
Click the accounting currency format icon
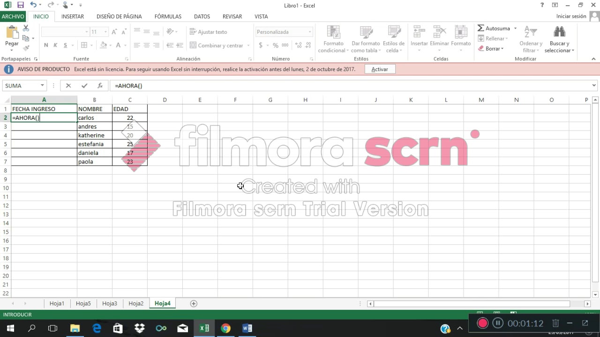[x=261, y=45]
